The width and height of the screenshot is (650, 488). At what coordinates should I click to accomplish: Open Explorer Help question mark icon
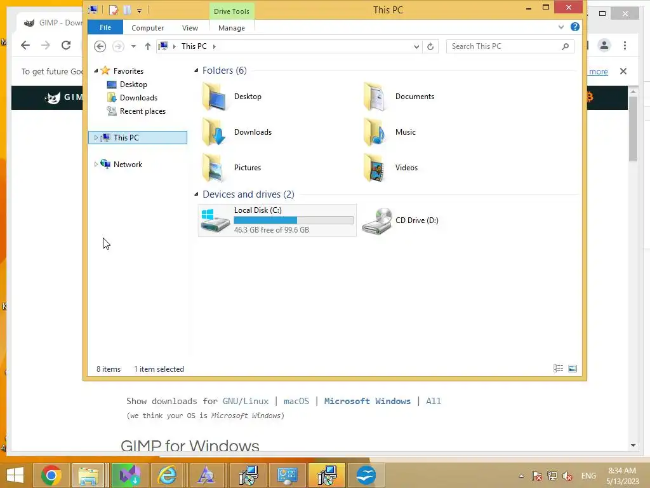pos(575,27)
